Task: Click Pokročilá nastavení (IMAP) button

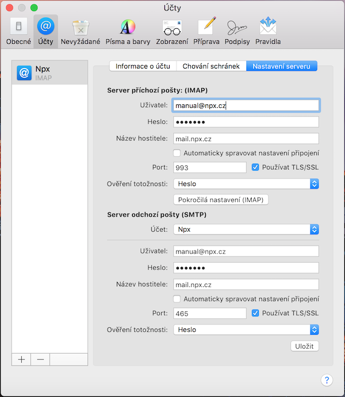Action: [x=221, y=199]
